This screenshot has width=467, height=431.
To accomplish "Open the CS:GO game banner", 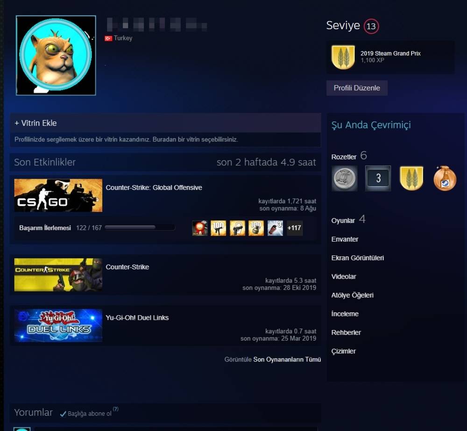I will pyautogui.click(x=58, y=195).
